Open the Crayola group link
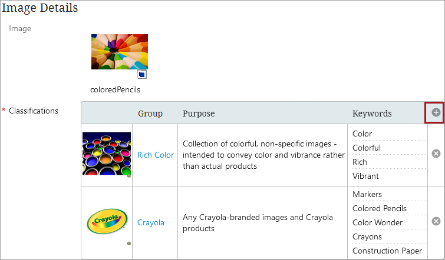 click(x=151, y=222)
